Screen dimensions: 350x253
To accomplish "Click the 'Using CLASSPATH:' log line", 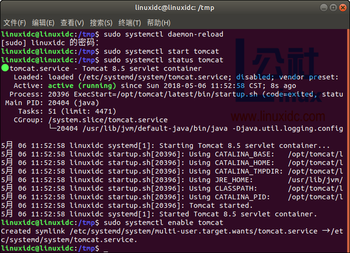I will (172, 188).
